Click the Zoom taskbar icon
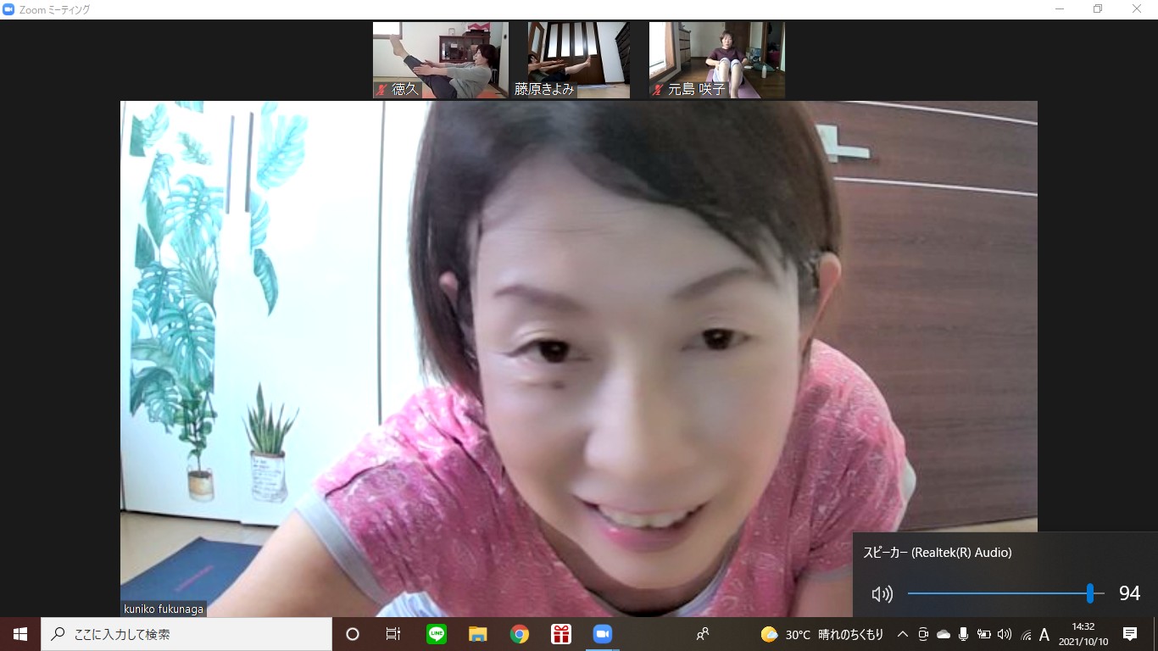Image resolution: width=1158 pixels, height=651 pixels. tap(603, 634)
